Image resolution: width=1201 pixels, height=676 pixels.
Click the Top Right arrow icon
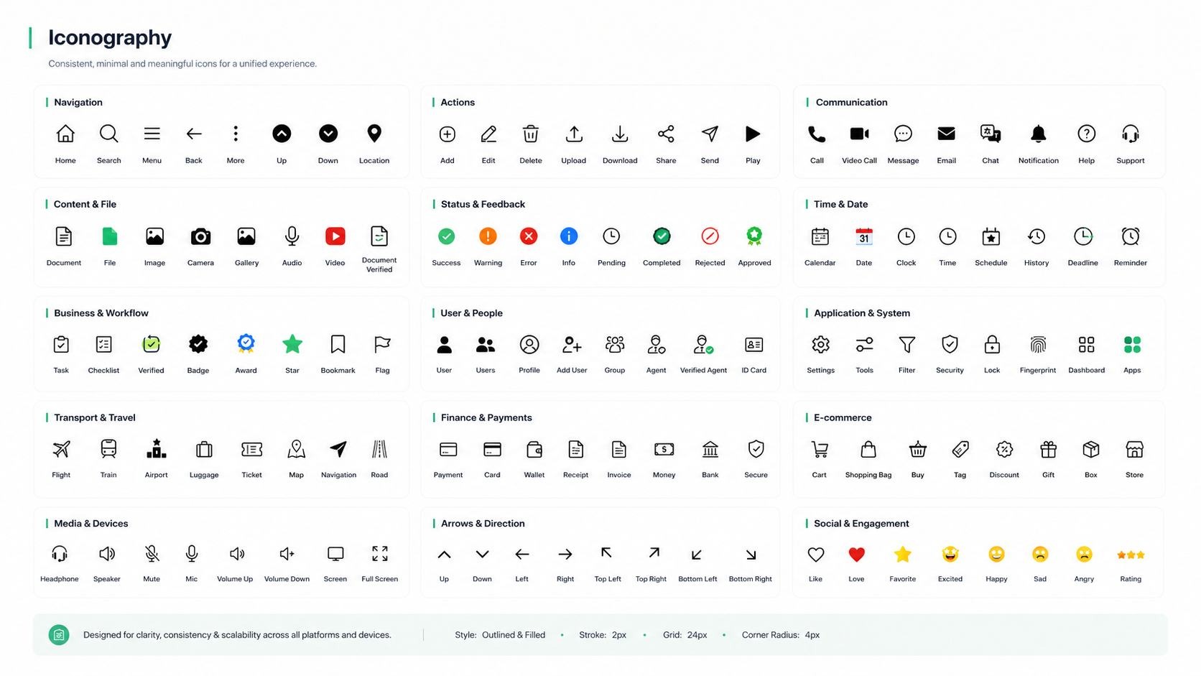654,552
